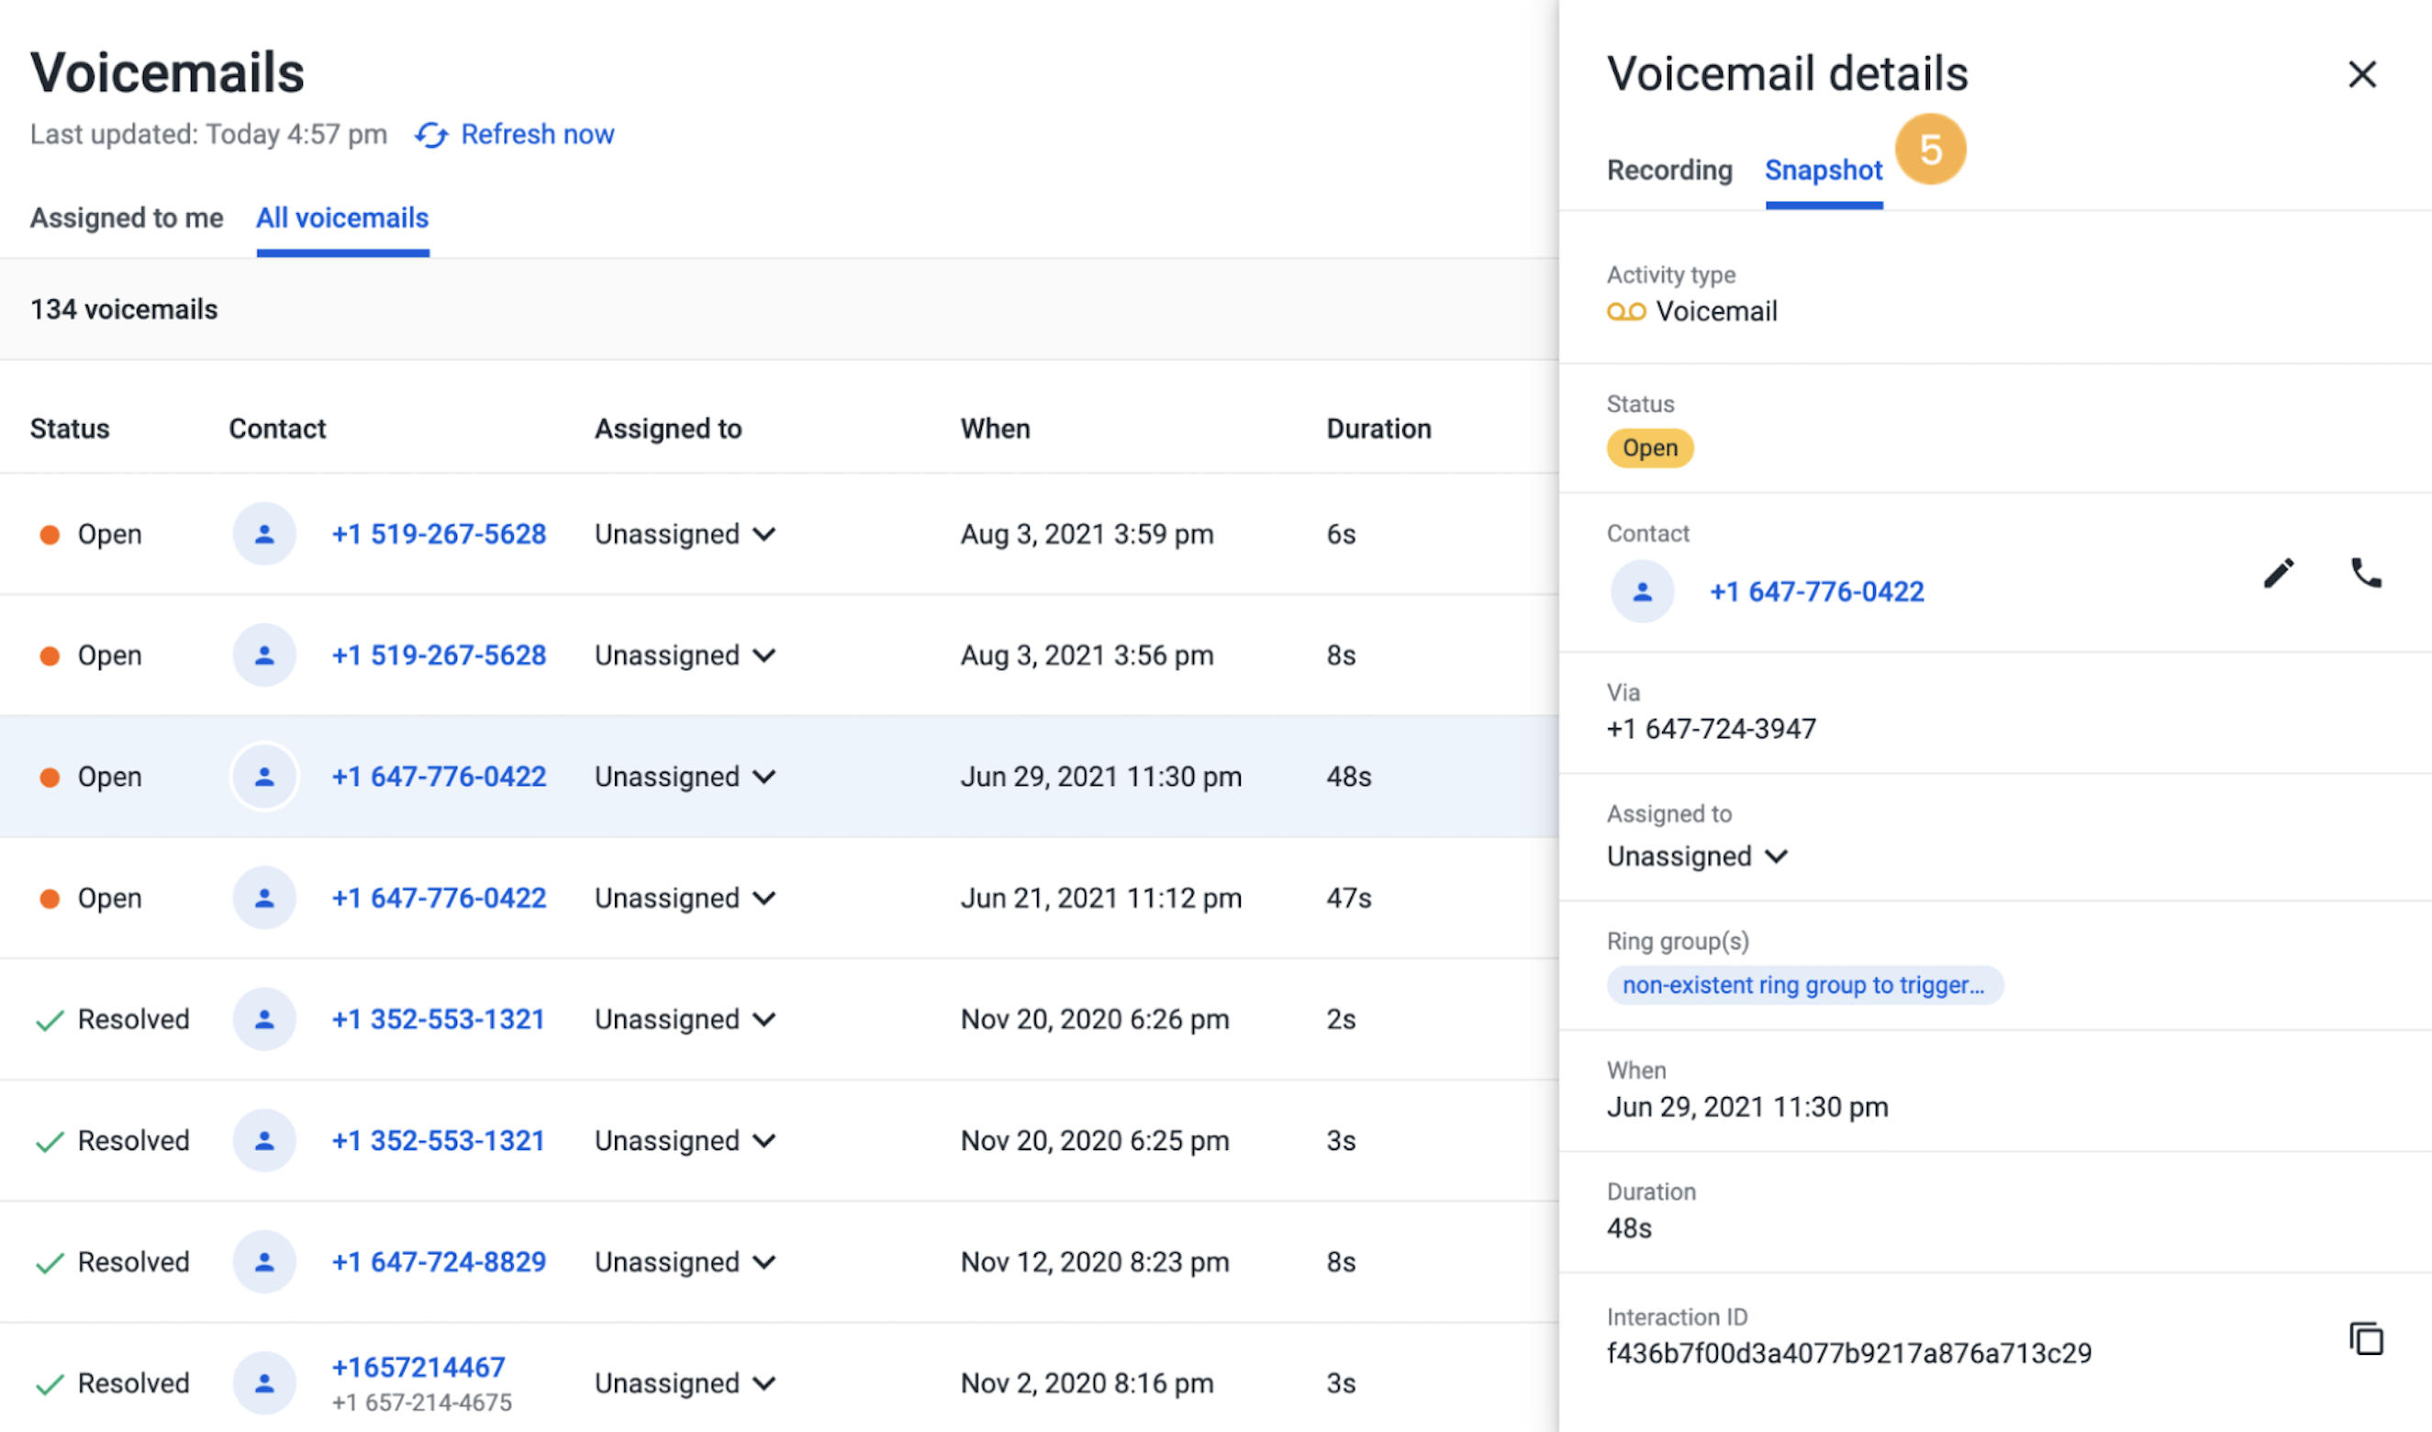This screenshot has width=2432, height=1432.
Task: Open the Recording tab
Action: pyautogui.click(x=1669, y=171)
